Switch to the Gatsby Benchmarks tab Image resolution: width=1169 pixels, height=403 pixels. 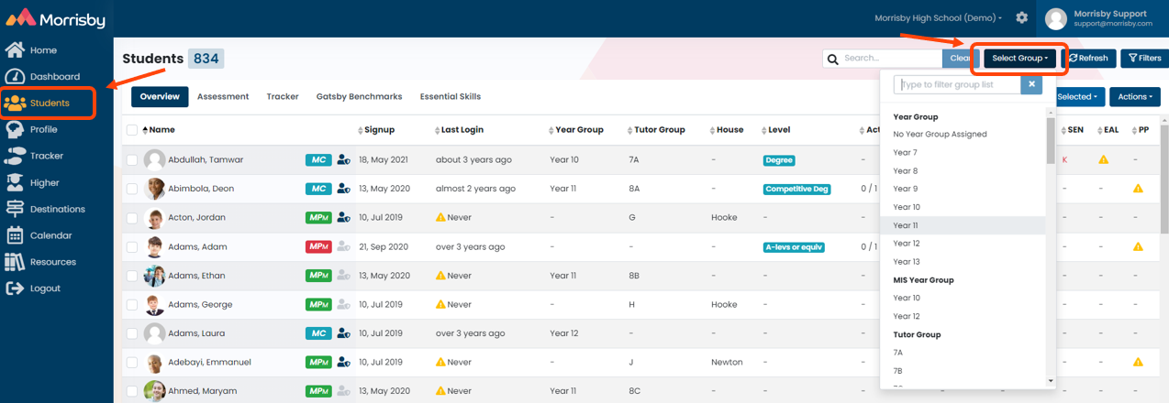(359, 96)
